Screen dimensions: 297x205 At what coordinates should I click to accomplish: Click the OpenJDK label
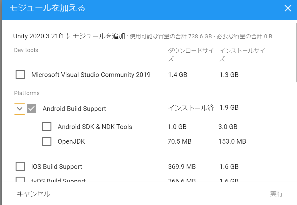pos(71,141)
